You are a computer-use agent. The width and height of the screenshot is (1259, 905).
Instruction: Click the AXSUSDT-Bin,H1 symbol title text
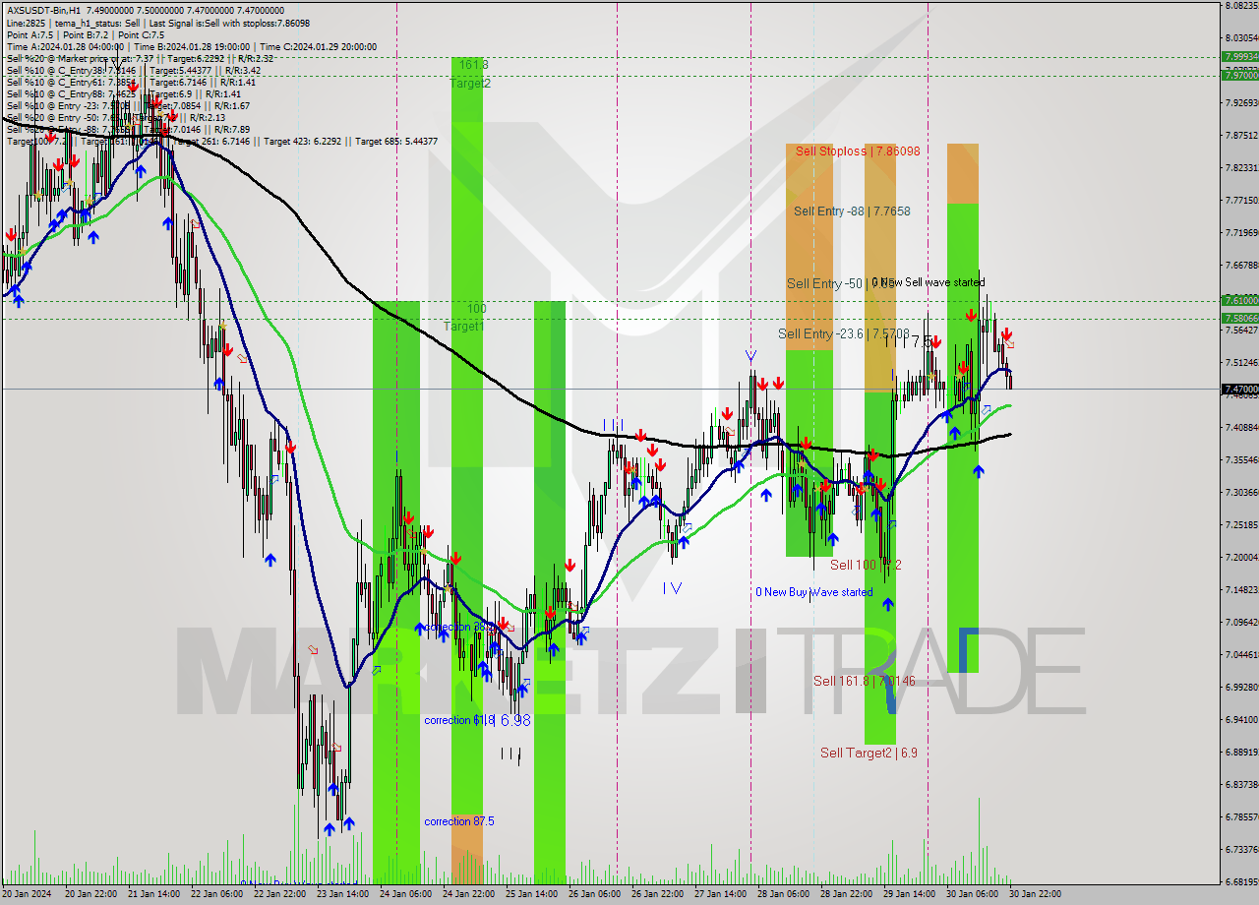(x=44, y=10)
